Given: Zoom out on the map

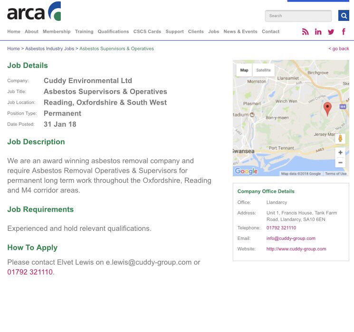Looking at the screenshot, I should [340, 162].
